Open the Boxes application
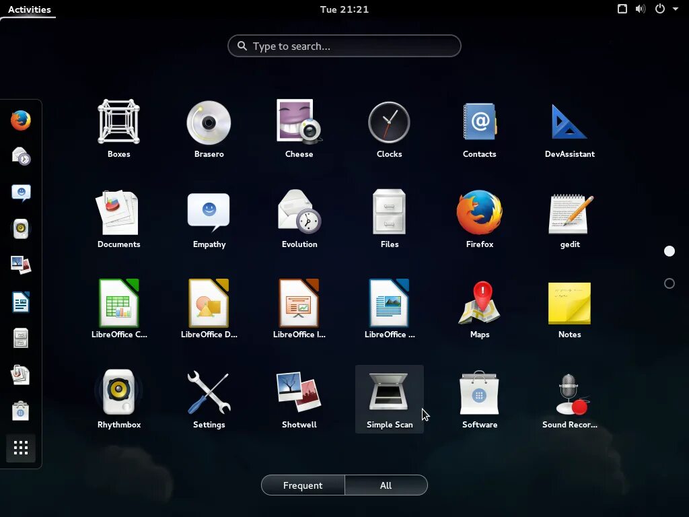 pos(118,129)
